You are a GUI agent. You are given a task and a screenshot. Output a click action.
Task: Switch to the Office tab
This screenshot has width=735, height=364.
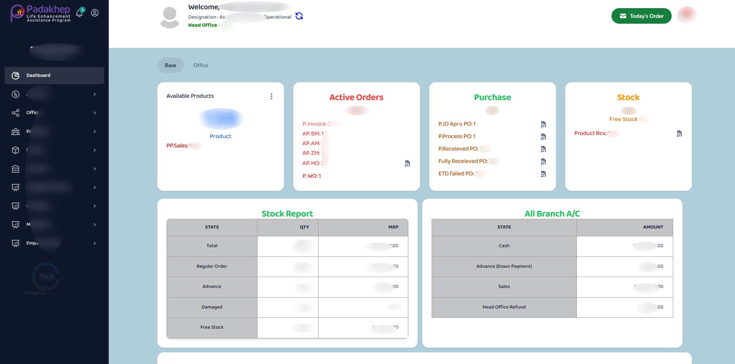click(x=200, y=65)
